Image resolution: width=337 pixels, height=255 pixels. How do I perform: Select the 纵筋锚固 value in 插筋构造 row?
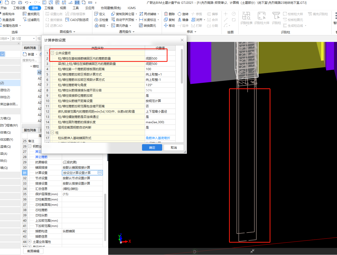coord(82,231)
